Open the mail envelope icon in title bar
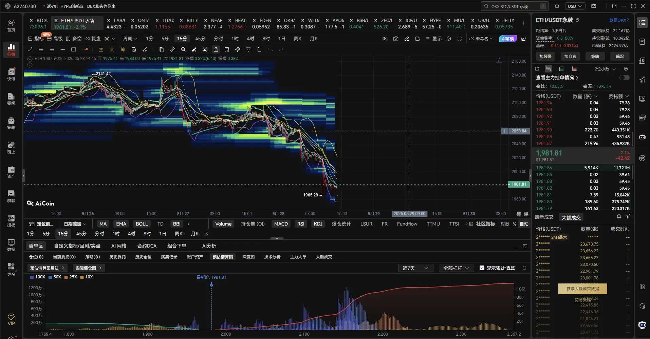Viewport: 650px width, 339px height. pyautogui.click(x=594, y=6)
